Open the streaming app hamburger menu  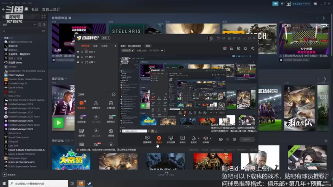[x=239, y=38]
